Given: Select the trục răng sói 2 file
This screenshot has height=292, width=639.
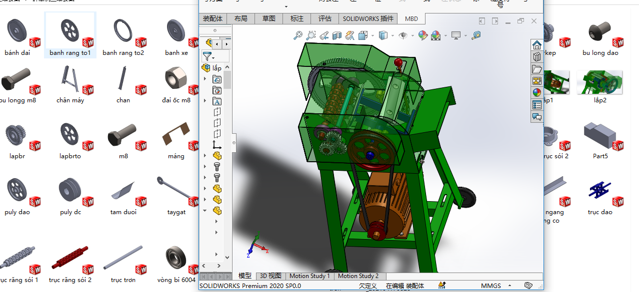Looking at the screenshot, I should click(x=70, y=265).
